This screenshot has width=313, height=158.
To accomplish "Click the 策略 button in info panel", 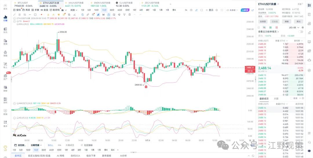I will (286, 21).
